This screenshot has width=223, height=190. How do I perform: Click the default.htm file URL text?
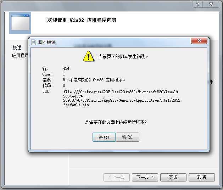(x=122, y=98)
